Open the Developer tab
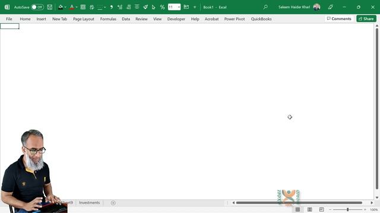The height and width of the screenshot is (213, 380). point(176,19)
